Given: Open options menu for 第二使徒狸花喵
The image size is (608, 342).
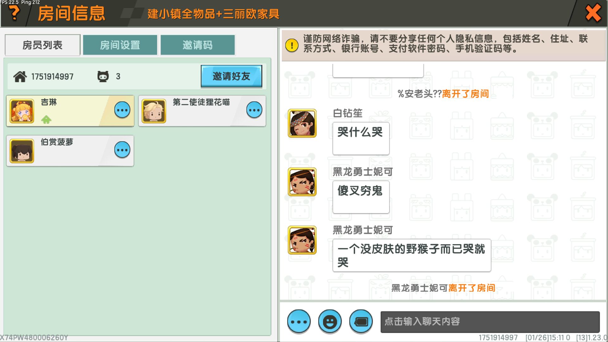Looking at the screenshot, I should [x=254, y=110].
